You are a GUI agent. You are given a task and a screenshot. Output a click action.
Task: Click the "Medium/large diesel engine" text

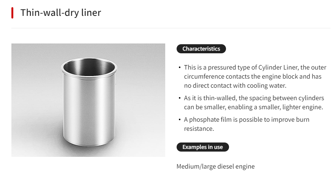point(215,166)
